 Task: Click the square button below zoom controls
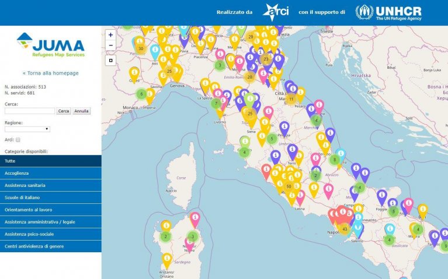point(110,60)
